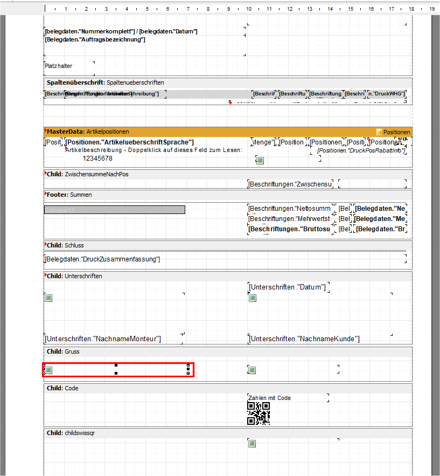This screenshot has height=476, width=440.
Task: Select the bold Belegdaten "Ne value field
Action: [x=380, y=209]
